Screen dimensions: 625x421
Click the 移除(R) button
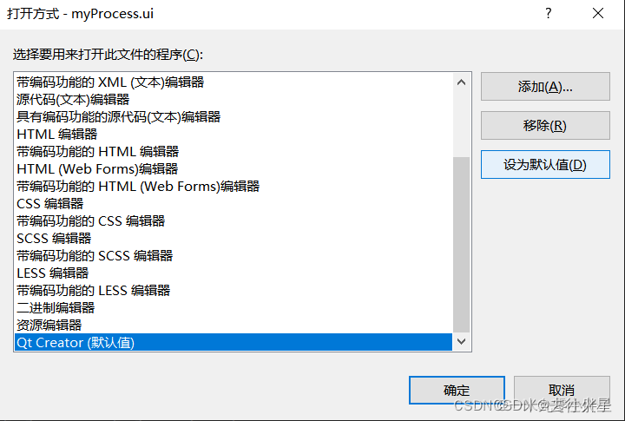545,126
